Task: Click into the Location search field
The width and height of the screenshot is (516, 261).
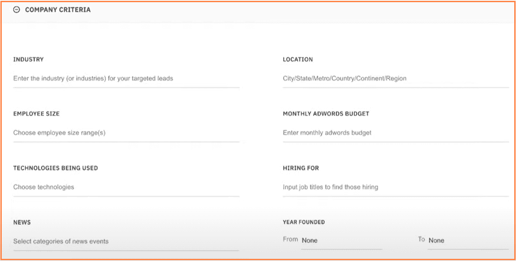Action: pyautogui.click(x=395, y=79)
